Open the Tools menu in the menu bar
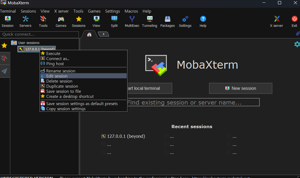300x178 pixels. [79, 11]
